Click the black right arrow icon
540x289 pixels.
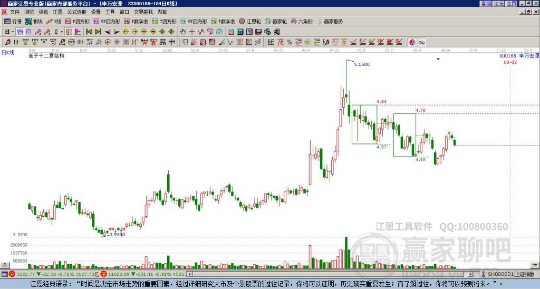click(117, 32)
